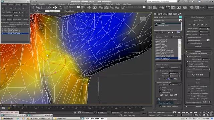
Task: Switch to the Freeform ribbon tab
Action: coord(37,11)
